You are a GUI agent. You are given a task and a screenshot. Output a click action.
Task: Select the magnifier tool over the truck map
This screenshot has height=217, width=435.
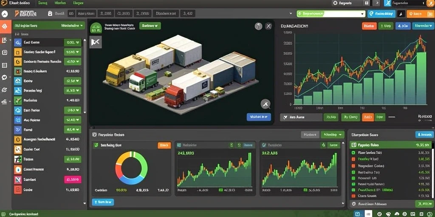[266, 104]
